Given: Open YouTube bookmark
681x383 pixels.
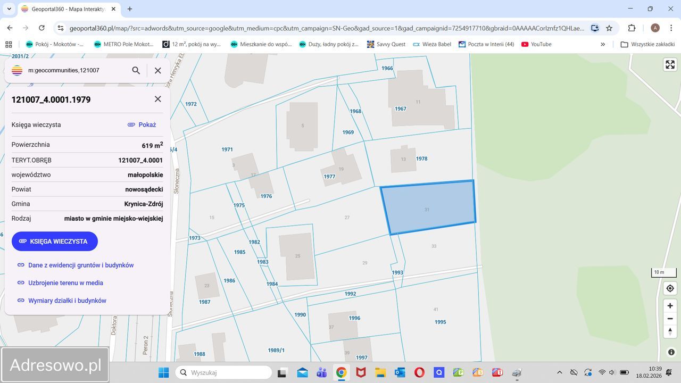Looking at the screenshot, I should tap(536, 44).
